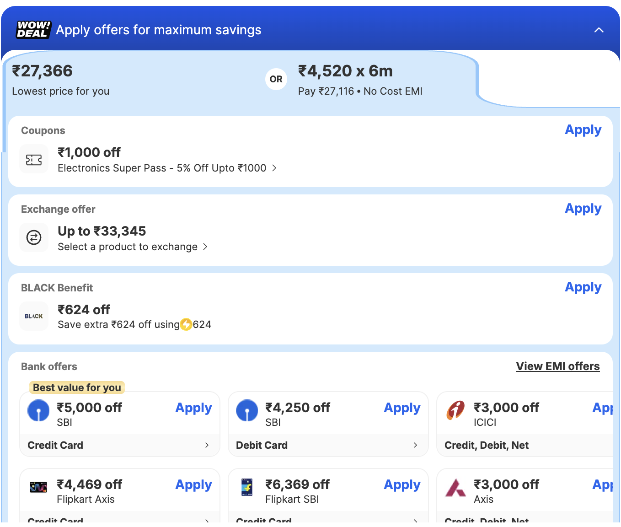This screenshot has height=527, width=621.
Task: Expand Electronics Super Pass coupon details
Action: [274, 168]
